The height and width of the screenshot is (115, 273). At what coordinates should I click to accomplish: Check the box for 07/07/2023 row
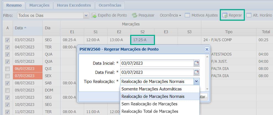pyautogui.click(x=7, y=76)
